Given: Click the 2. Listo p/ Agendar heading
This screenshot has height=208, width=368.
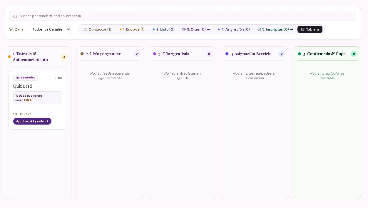Looking at the screenshot, I should (103, 54).
